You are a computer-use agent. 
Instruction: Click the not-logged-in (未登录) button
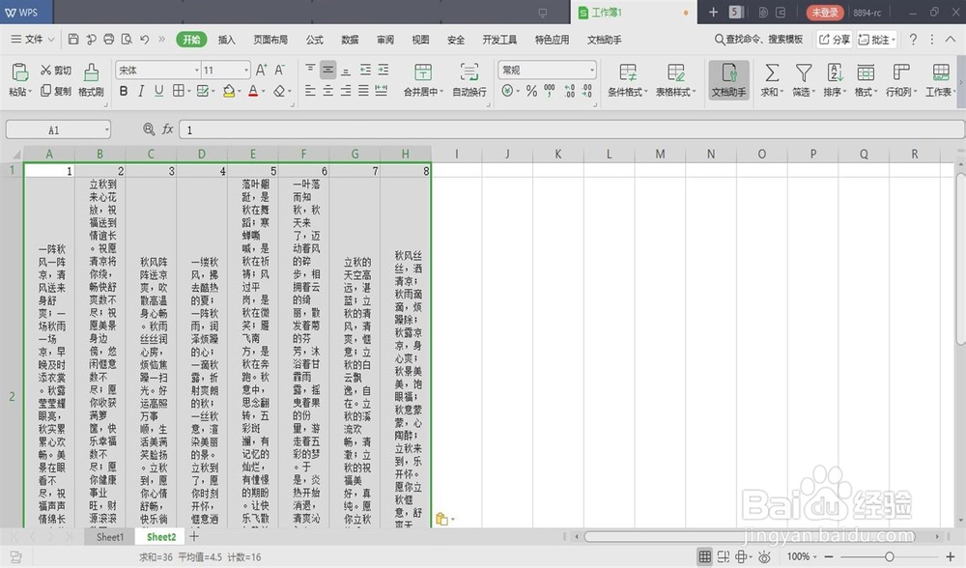(825, 13)
